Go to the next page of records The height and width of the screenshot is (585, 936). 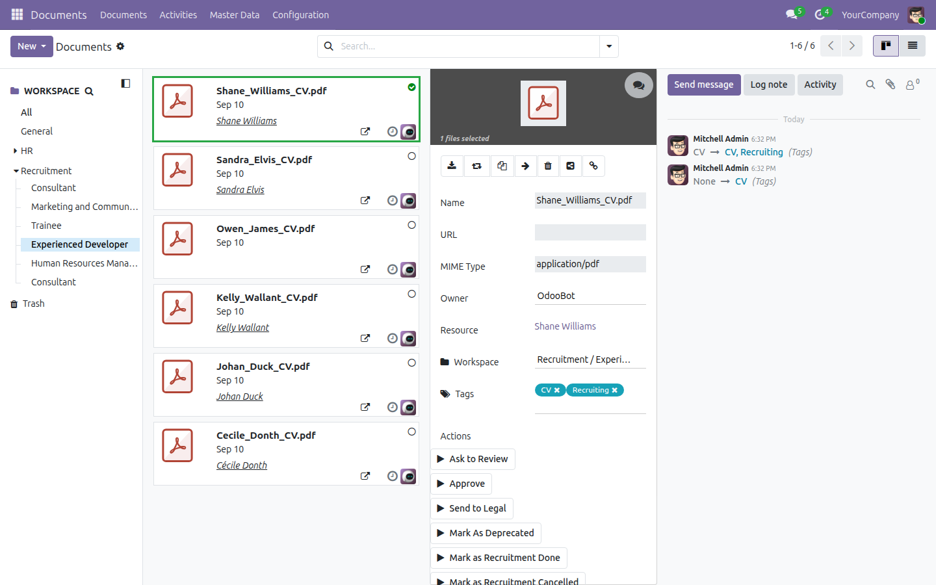(851, 45)
